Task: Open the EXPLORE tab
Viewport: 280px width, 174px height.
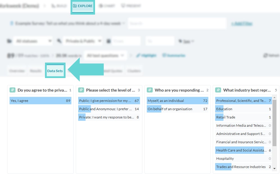Action: [x=83, y=6]
